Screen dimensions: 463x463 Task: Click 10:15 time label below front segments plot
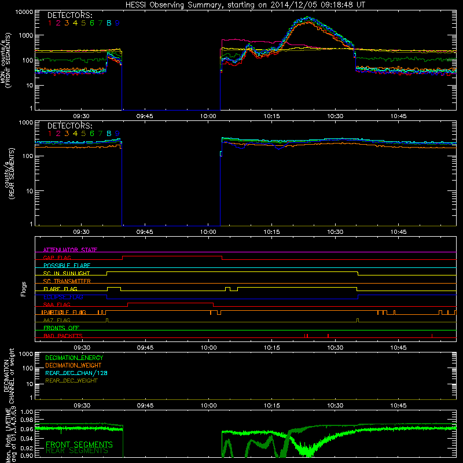click(x=271, y=116)
